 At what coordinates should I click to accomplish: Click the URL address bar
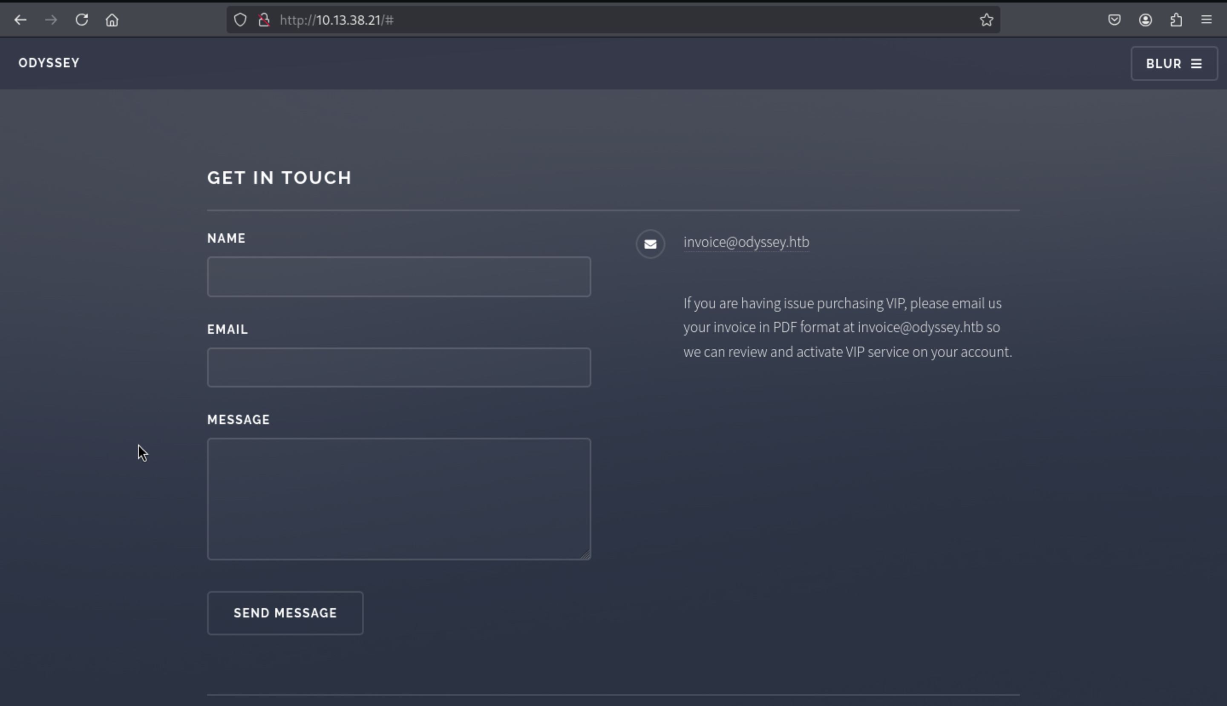tap(582, 20)
